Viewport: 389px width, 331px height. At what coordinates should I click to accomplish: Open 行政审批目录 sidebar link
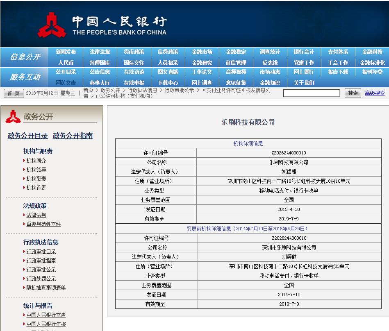point(41,252)
